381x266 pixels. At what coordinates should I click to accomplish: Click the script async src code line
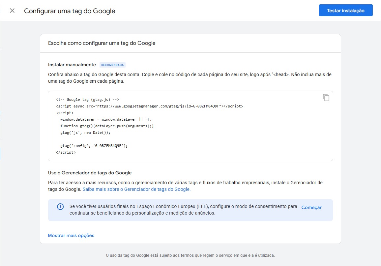pyautogui.click(x=149, y=106)
